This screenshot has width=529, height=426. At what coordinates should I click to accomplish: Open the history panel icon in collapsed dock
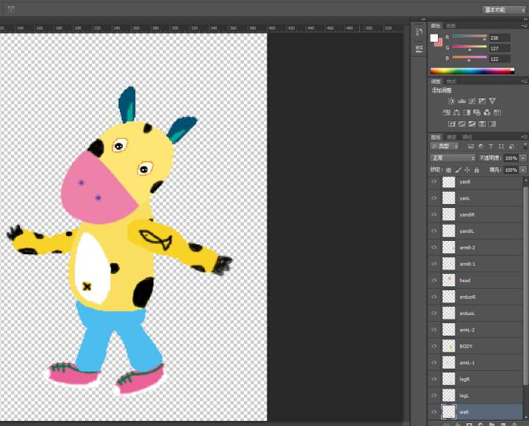419,31
